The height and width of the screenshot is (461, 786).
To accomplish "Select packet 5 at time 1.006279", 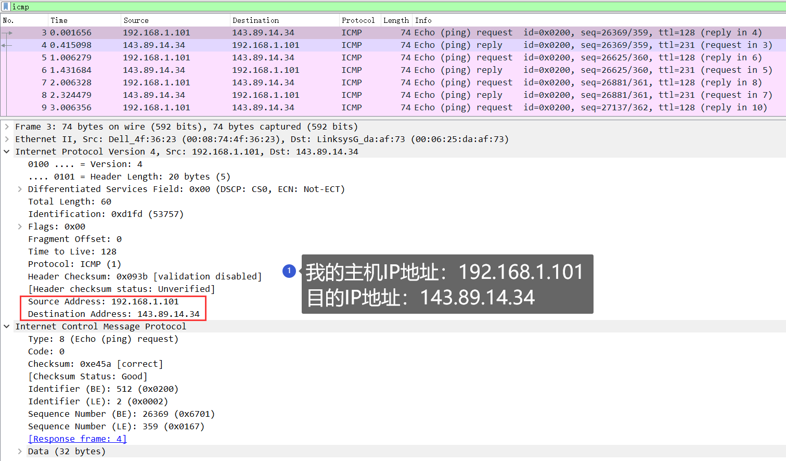I will 393,58.
